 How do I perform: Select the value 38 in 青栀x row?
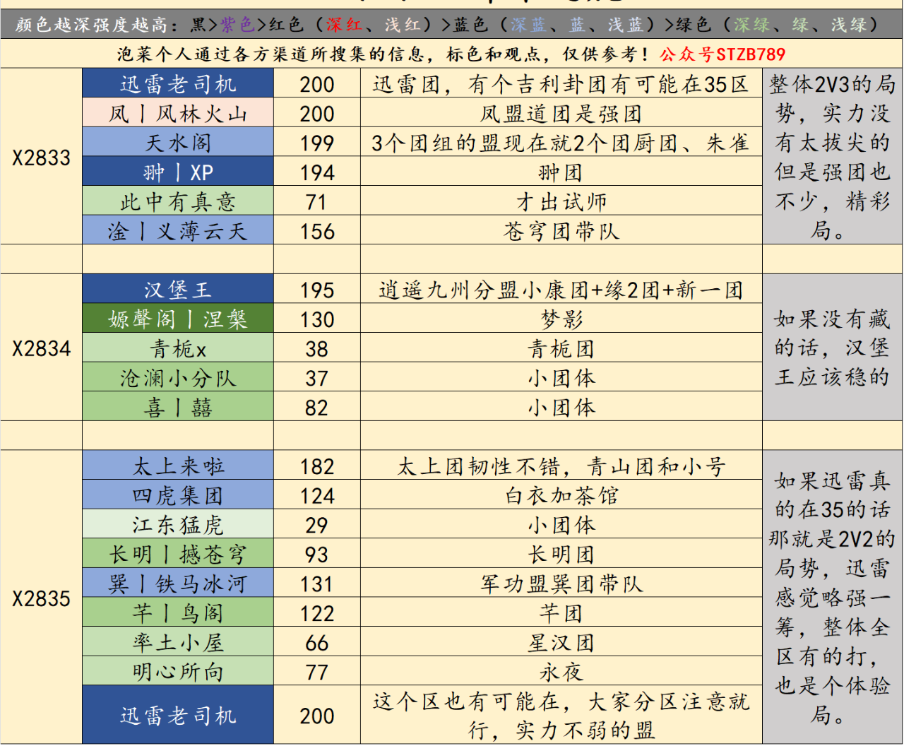click(317, 348)
